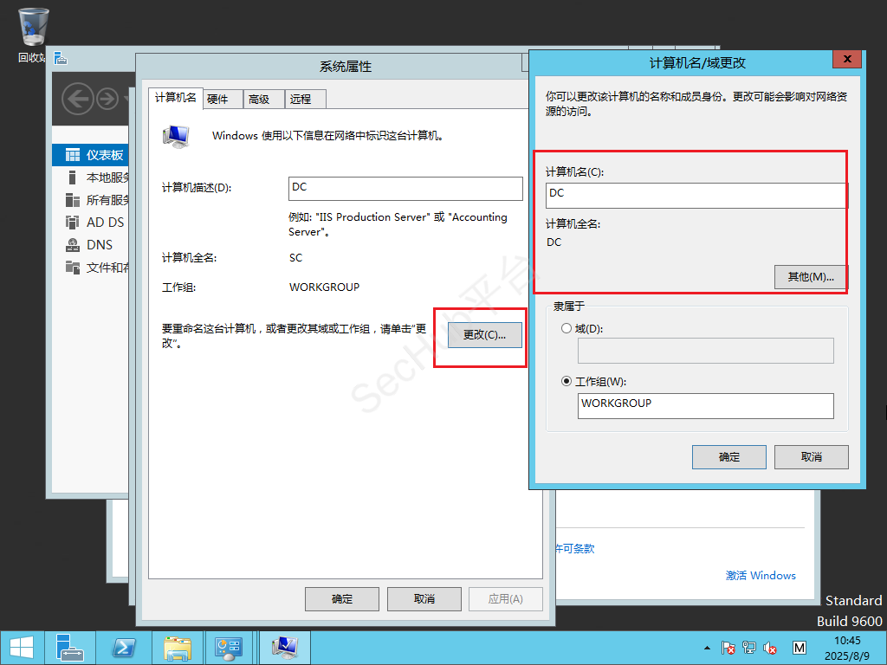Select the 域(D) radio button
Screen dimensions: 887x665
[x=567, y=329]
